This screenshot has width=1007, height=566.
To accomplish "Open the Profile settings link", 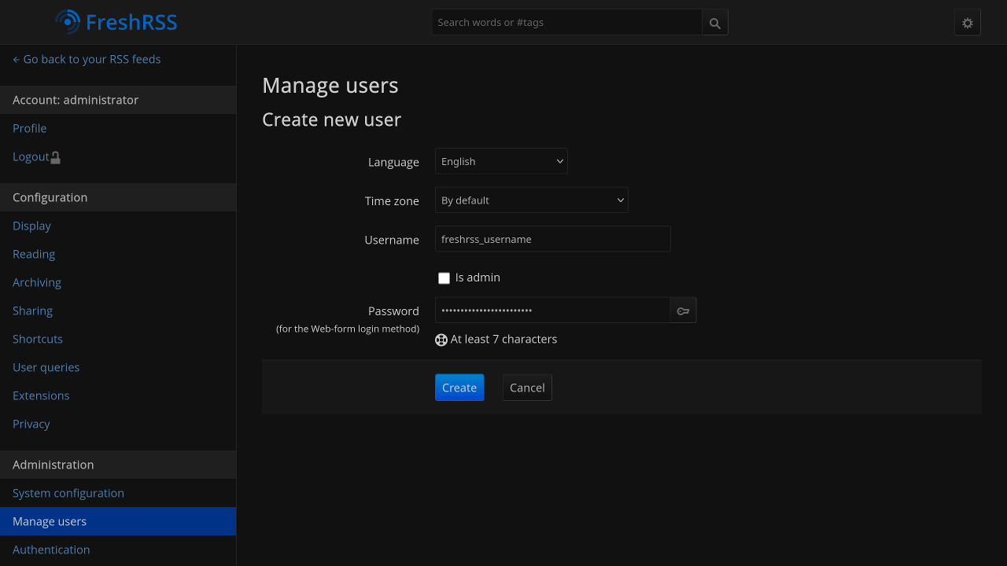I will [x=29, y=128].
